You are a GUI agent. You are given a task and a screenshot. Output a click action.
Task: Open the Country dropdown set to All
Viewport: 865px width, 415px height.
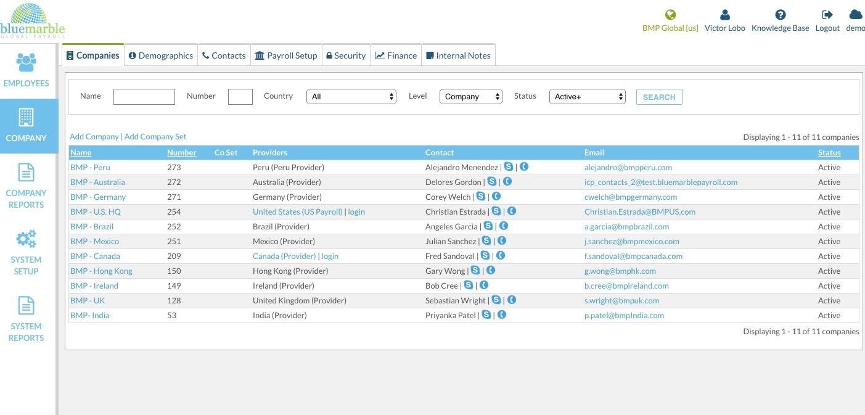(351, 96)
